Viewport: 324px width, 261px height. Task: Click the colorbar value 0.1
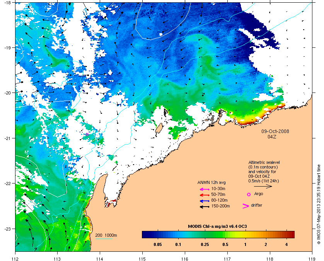[178, 244]
